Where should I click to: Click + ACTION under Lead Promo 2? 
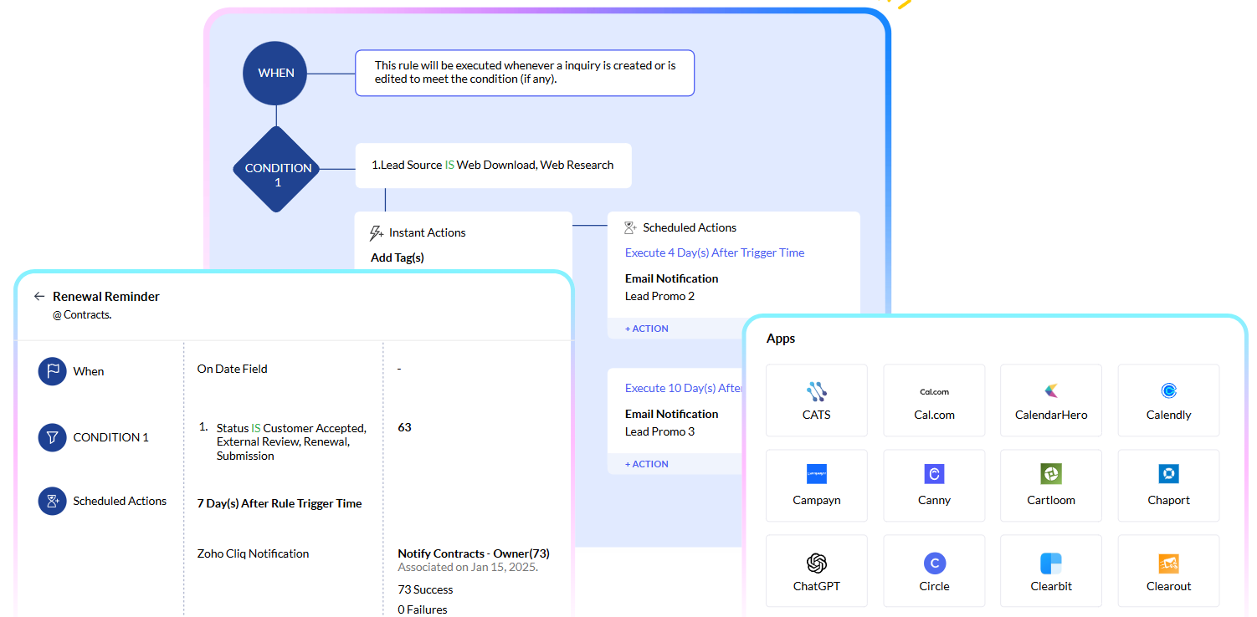(x=647, y=329)
